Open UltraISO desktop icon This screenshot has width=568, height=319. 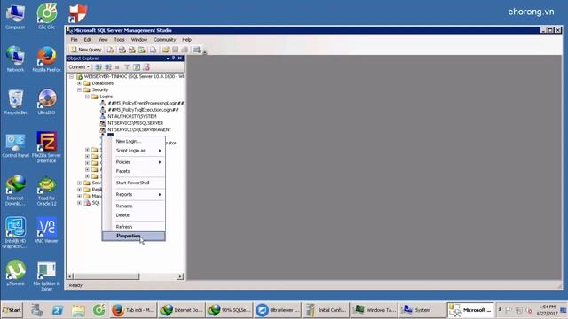coord(46,102)
